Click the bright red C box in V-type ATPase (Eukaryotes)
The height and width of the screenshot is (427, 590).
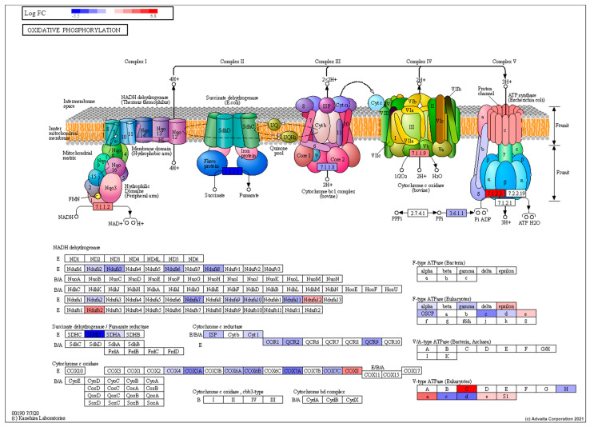tap(467, 389)
